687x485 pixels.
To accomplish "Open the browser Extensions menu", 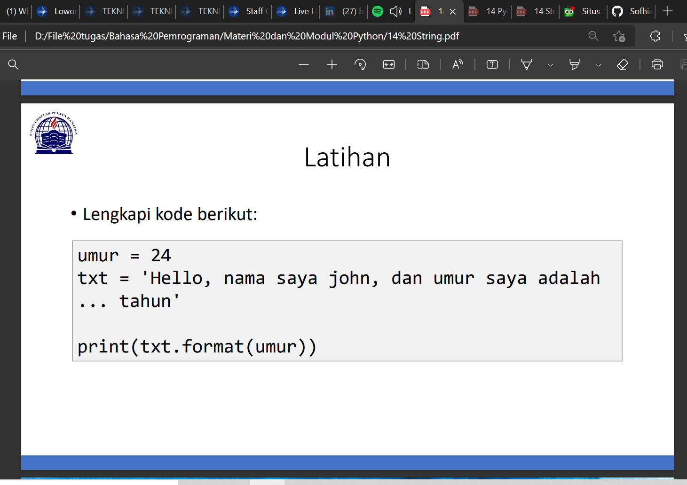I will coord(655,36).
